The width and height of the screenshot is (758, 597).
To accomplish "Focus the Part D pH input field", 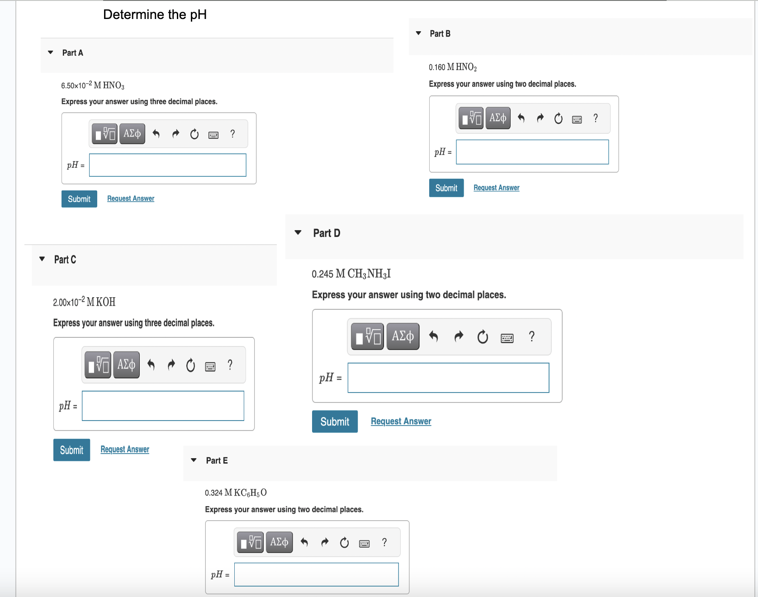I will (448, 378).
